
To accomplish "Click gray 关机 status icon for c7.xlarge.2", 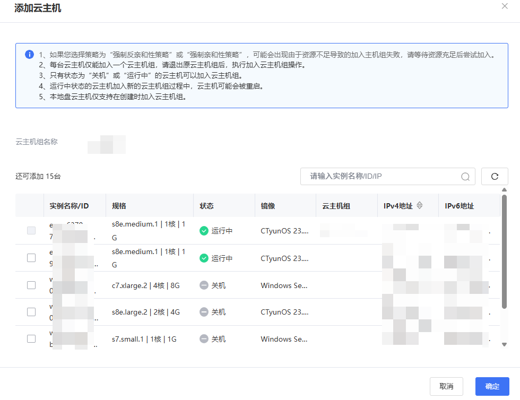I will (x=204, y=285).
